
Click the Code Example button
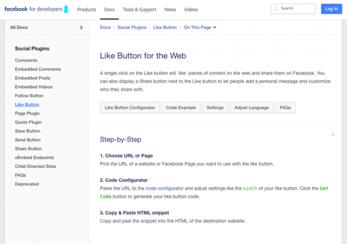(181, 107)
